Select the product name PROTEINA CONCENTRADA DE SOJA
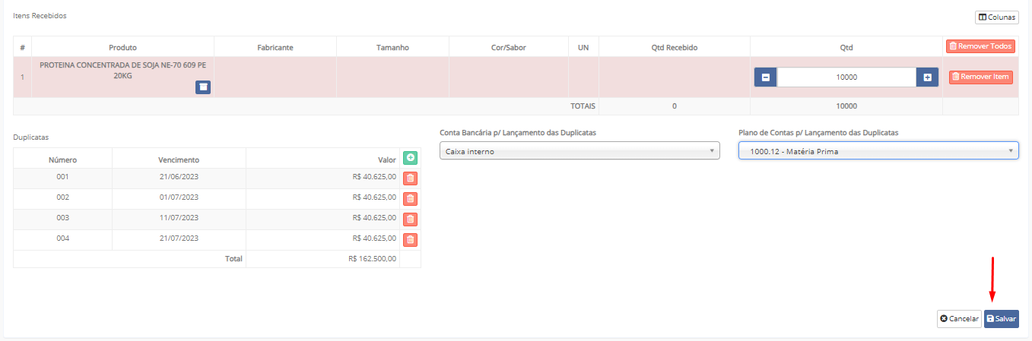 [x=123, y=71]
